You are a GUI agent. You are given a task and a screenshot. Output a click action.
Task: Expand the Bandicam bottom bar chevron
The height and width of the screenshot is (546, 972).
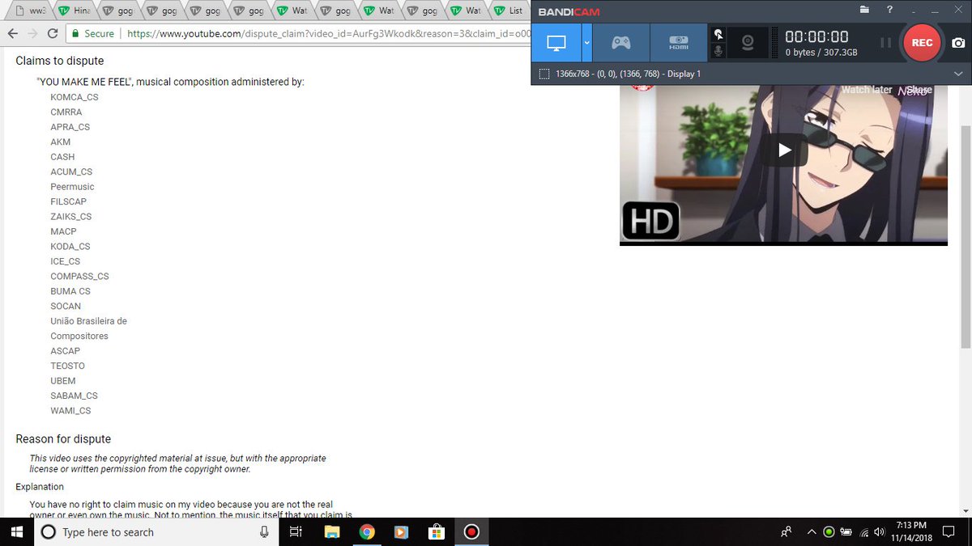pyautogui.click(x=958, y=74)
